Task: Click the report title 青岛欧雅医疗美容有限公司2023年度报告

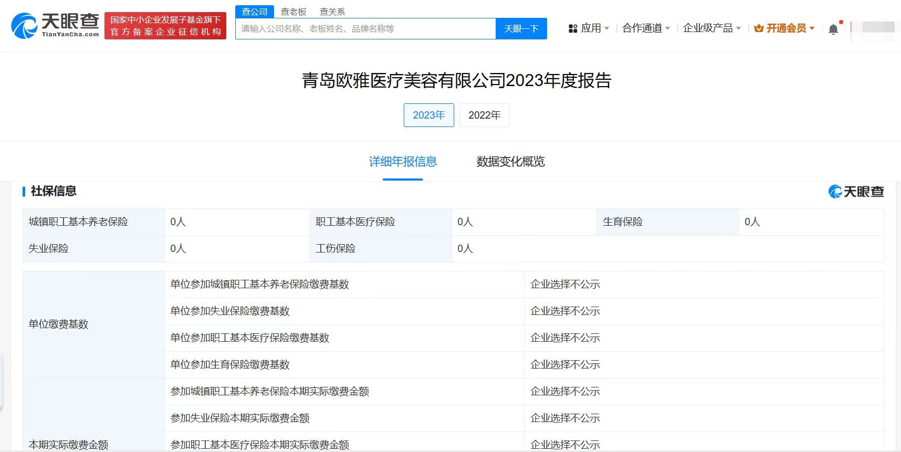Action: click(456, 80)
